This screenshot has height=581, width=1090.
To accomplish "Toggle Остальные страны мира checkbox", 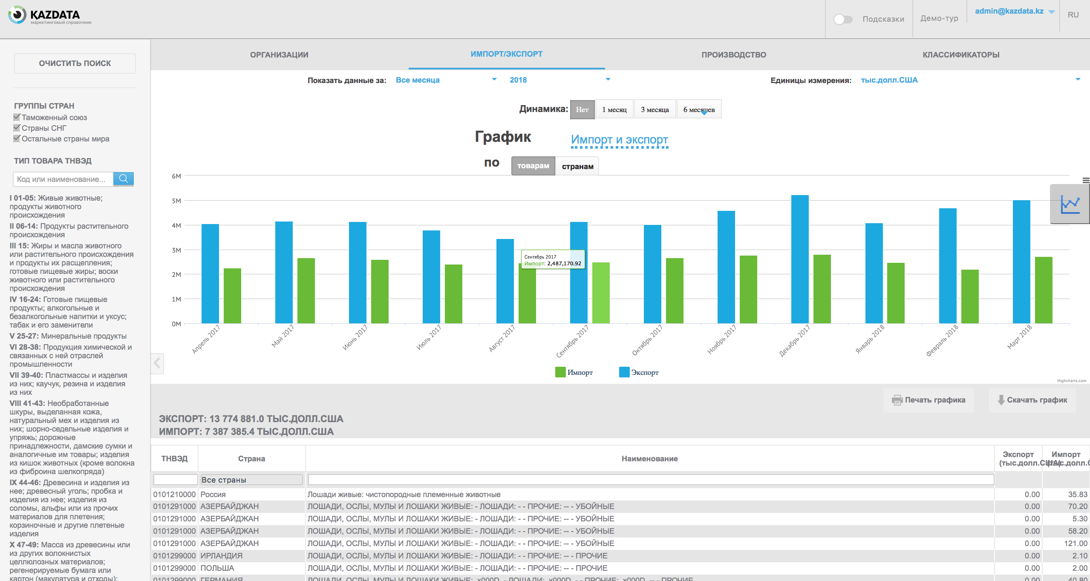I will (17, 138).
